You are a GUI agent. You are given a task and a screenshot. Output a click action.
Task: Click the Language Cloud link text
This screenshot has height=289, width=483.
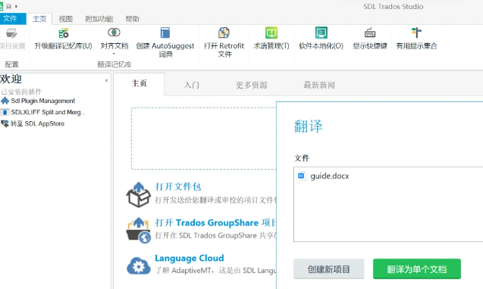190,258
